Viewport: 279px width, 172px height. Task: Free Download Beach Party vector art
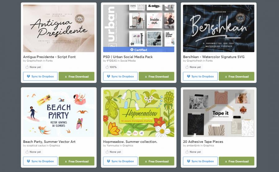coord(77,161)
